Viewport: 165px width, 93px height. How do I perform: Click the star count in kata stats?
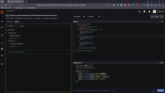(x=7, y=18)
